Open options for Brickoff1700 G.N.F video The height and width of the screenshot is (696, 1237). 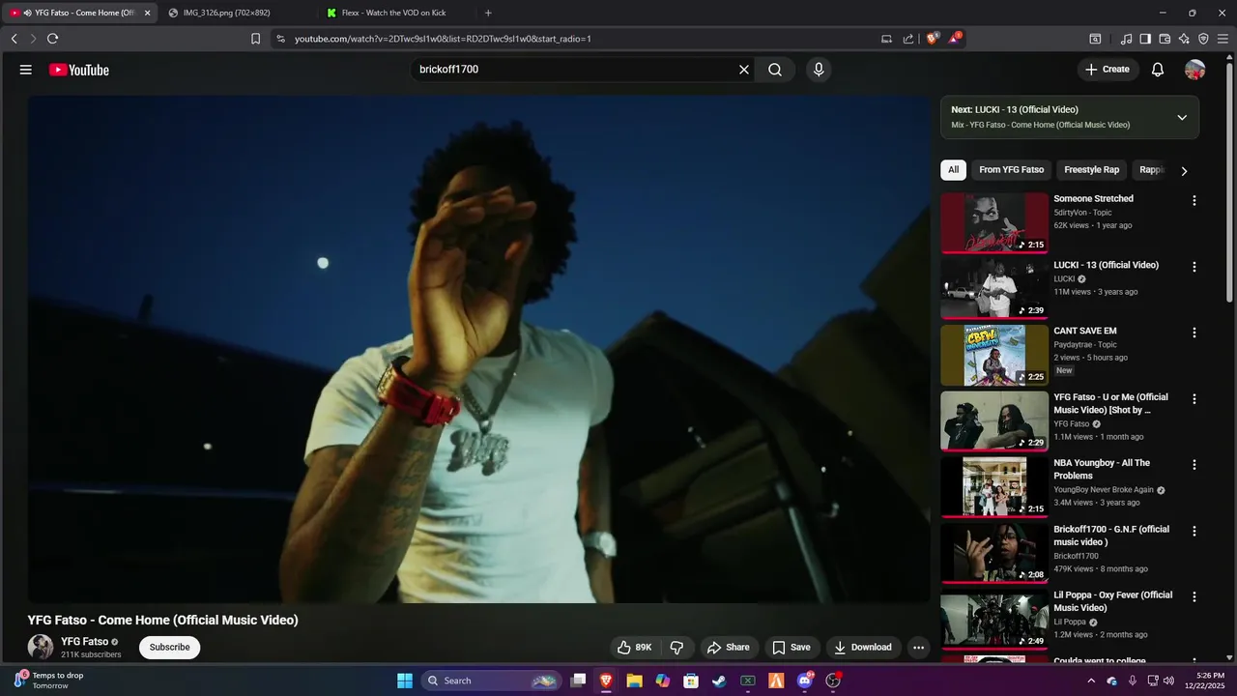(x=1194, y=531)
